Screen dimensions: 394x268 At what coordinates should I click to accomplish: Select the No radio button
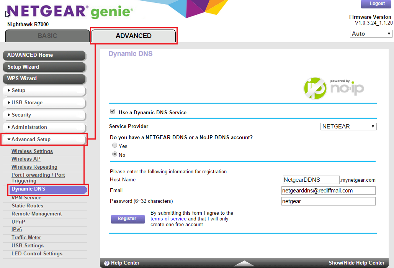click(x=114, y=154)
